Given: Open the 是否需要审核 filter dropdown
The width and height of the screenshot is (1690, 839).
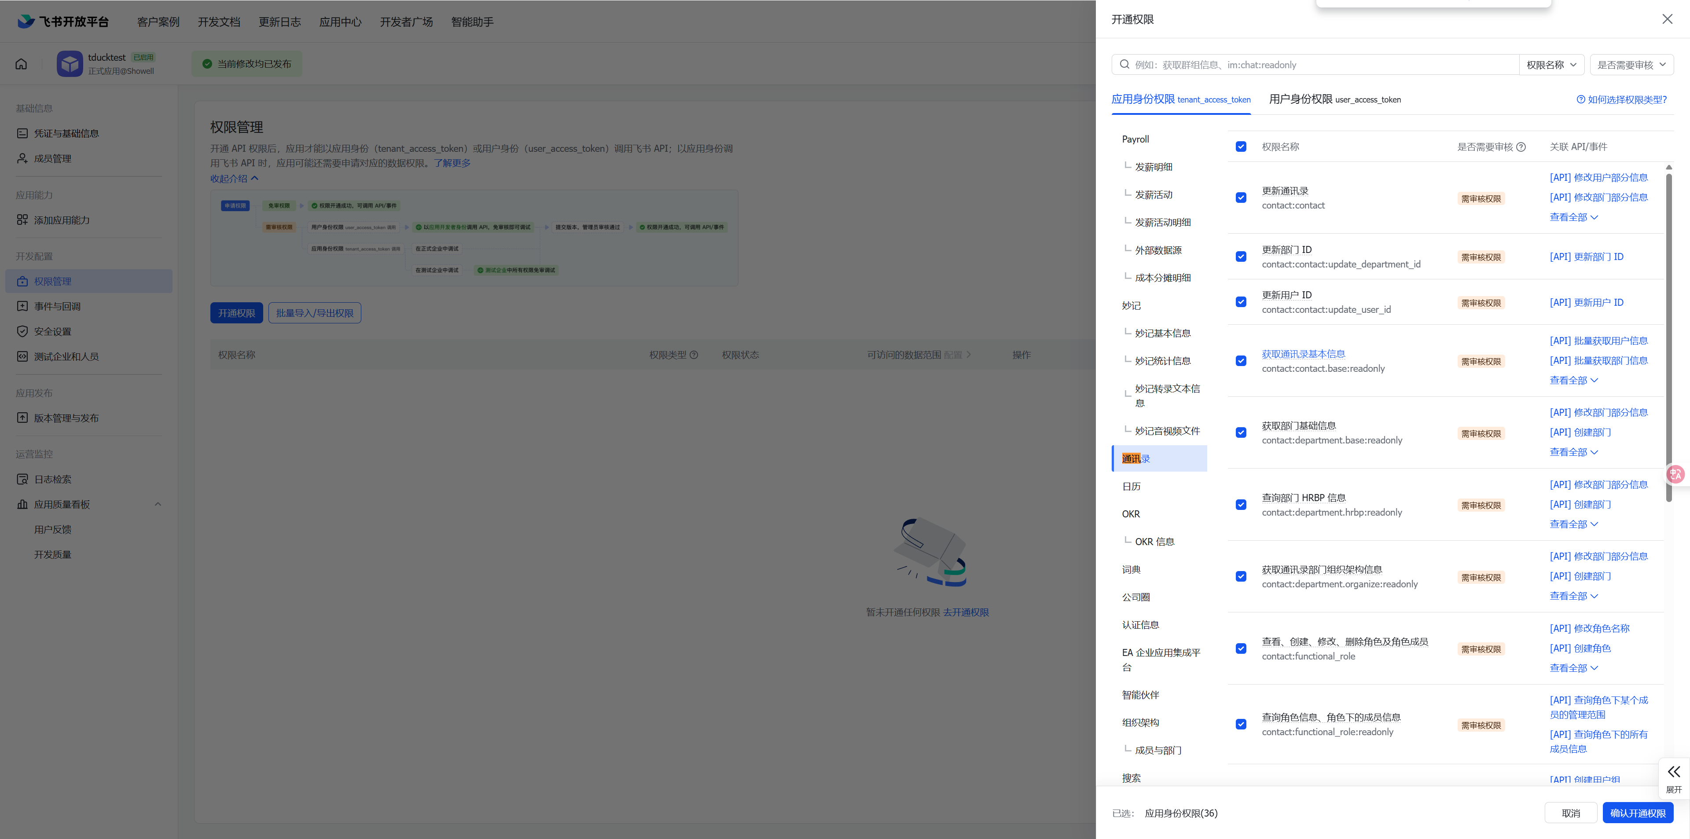Looking at the screenshot, I should tap(1631, 64).
